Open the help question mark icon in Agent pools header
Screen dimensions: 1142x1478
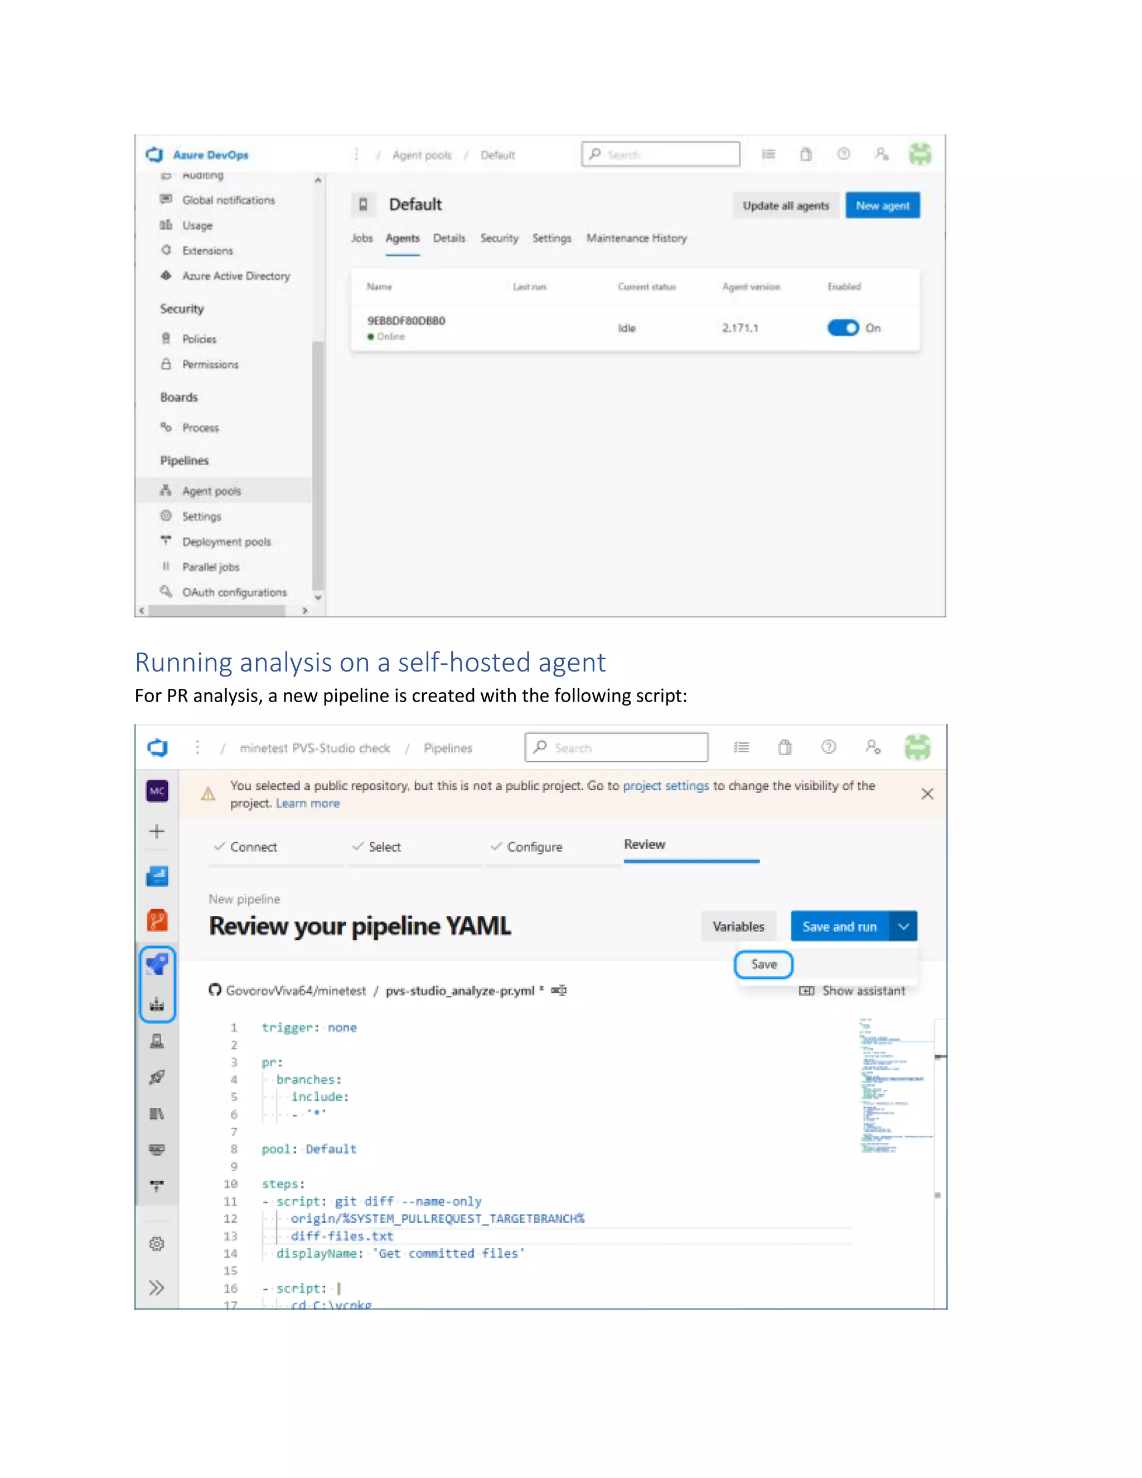(843, 154)
